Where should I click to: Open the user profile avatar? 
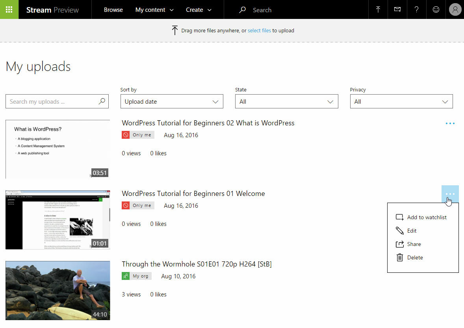tap(455, 9)
